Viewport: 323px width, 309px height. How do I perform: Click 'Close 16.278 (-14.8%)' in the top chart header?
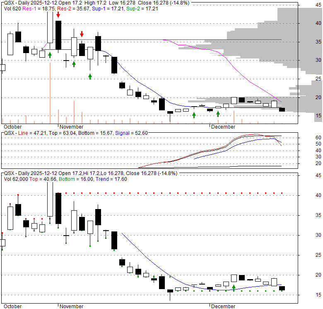point(164,3)
